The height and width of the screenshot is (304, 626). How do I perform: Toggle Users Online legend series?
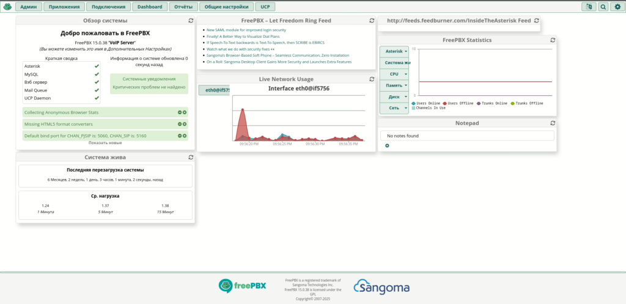click(x=425, y=103)
